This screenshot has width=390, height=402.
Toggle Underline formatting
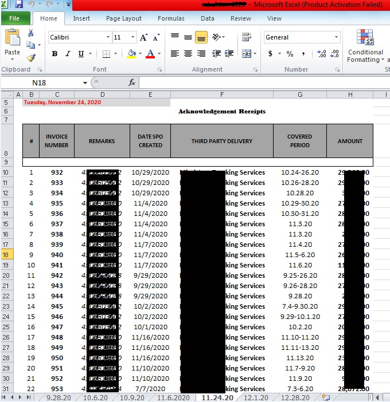point(81,54)
